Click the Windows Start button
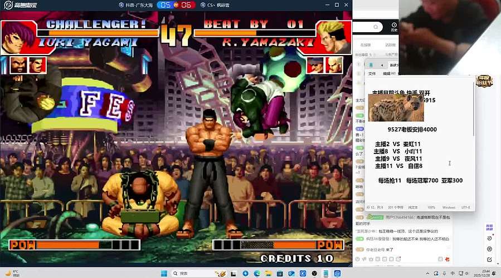The height and width of the screenshot is (278, 501). pyautogui.click(x=164, y=273)
